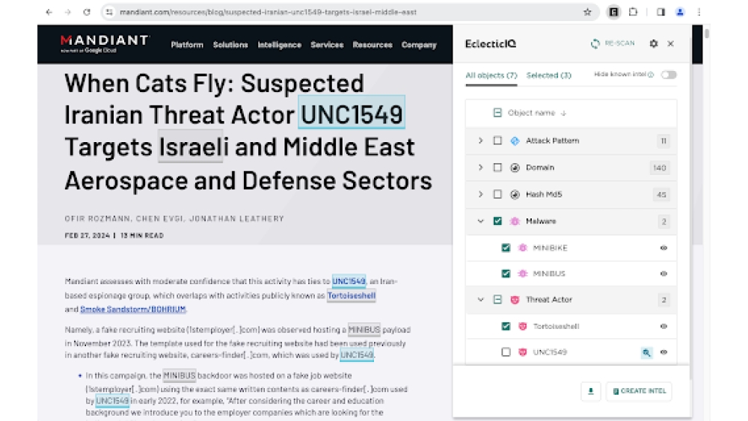This screenshot has width=748, height=421.
Task: Check the Hash Md5 checkbox
Action: pos(497,194)
